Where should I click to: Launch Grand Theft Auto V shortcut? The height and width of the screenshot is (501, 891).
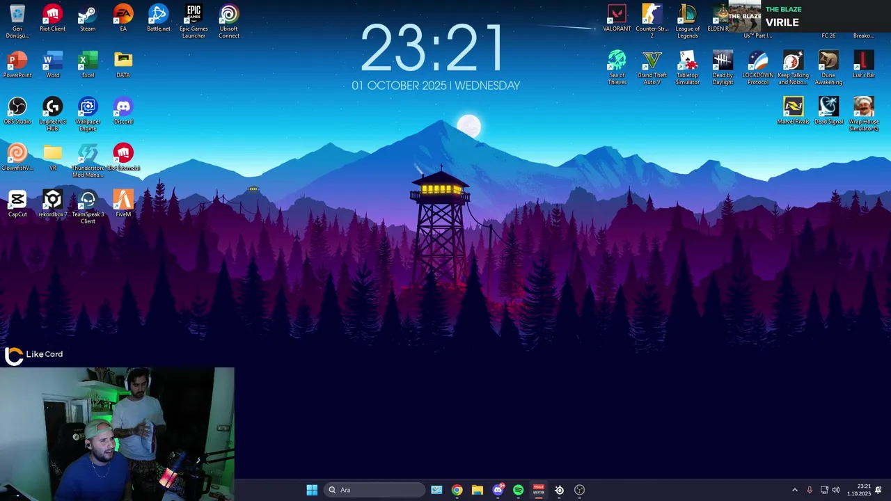(x=652, y=68)
